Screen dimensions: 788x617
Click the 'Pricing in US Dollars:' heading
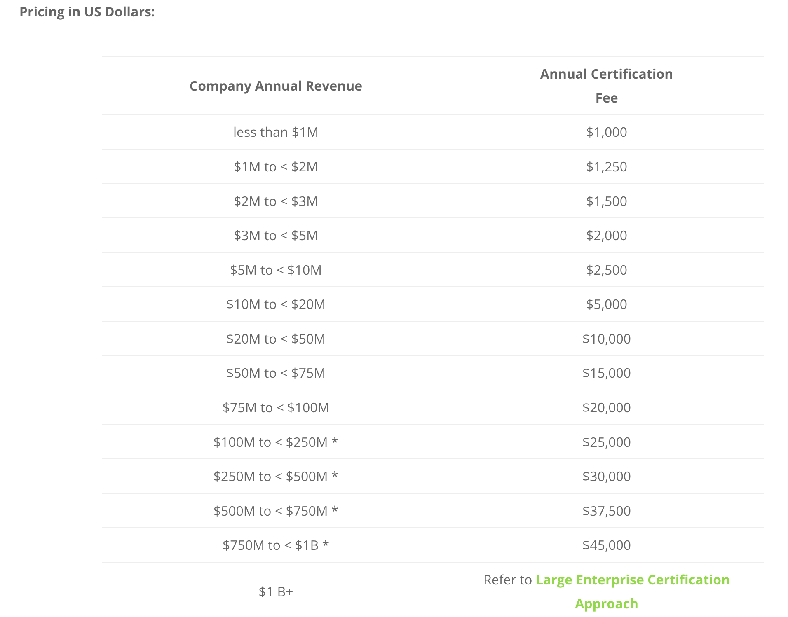tap(87, 12)
